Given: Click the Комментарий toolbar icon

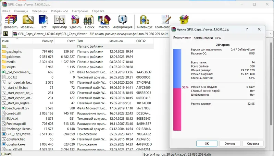Looking at the screenshot, I should click(x=165, y=20).
